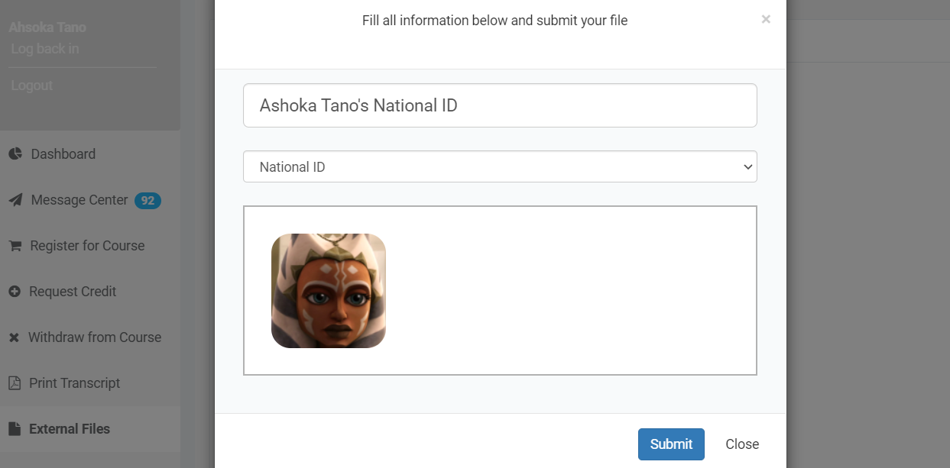This screenshot has width=950, height=468.
Task: Click the 92 unread messages badge
Action: [148, 201]
